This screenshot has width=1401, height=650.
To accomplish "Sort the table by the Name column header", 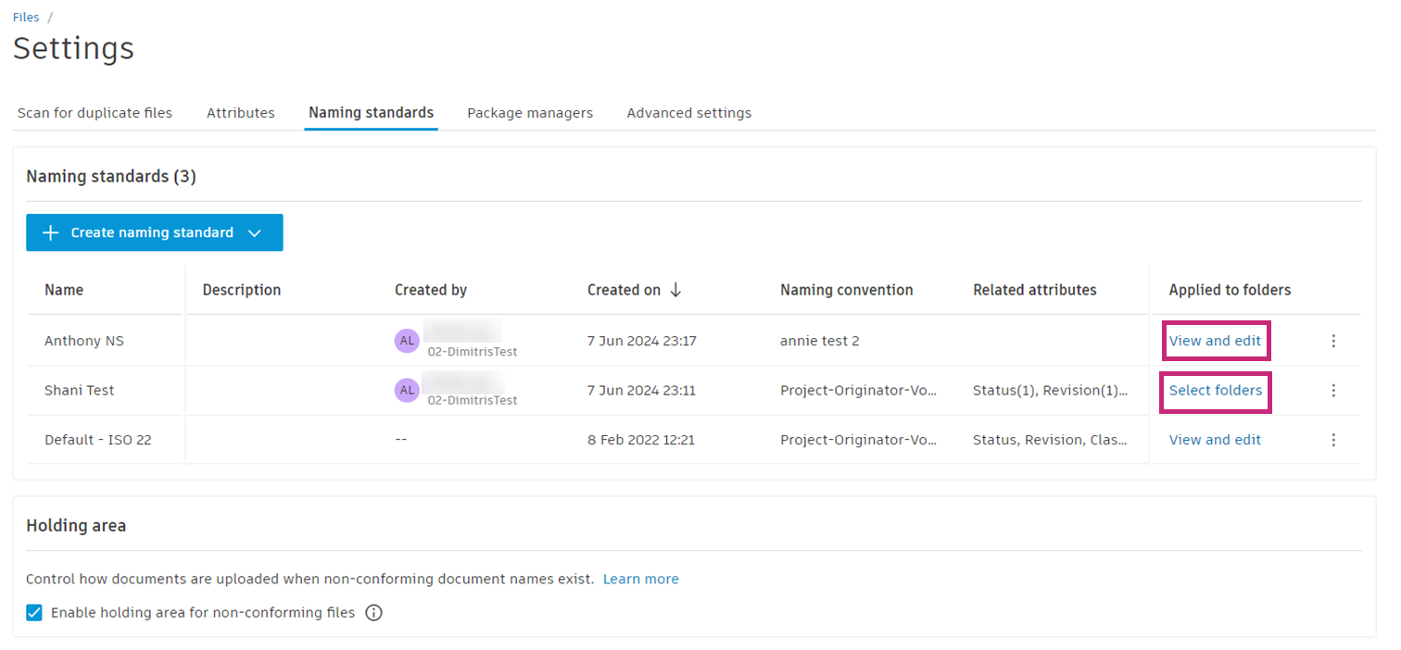I will click(x=64, y=290).
